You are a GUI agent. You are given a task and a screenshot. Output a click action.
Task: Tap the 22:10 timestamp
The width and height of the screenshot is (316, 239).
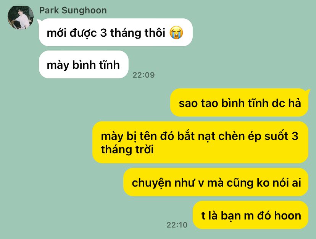click(x=177, y=225)
